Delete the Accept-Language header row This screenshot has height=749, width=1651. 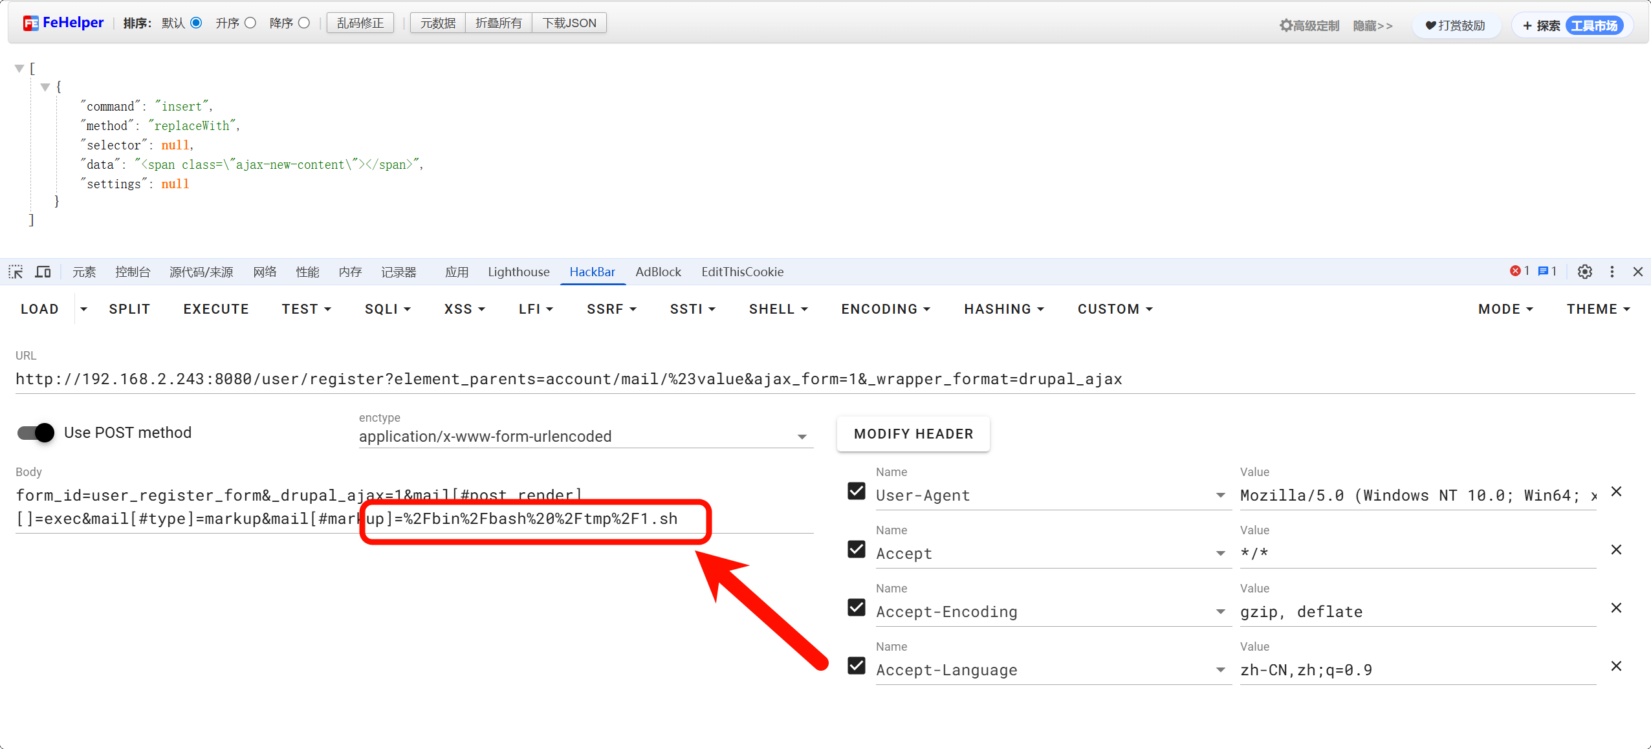pyautogui.click(x=1616, y=666)
